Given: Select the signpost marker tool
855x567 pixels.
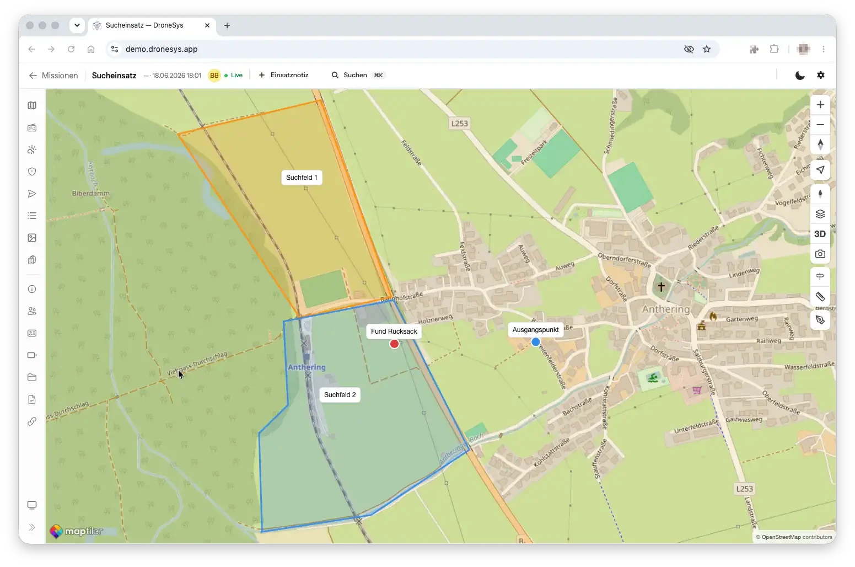Looking at the screenshot, I should 820,276.
